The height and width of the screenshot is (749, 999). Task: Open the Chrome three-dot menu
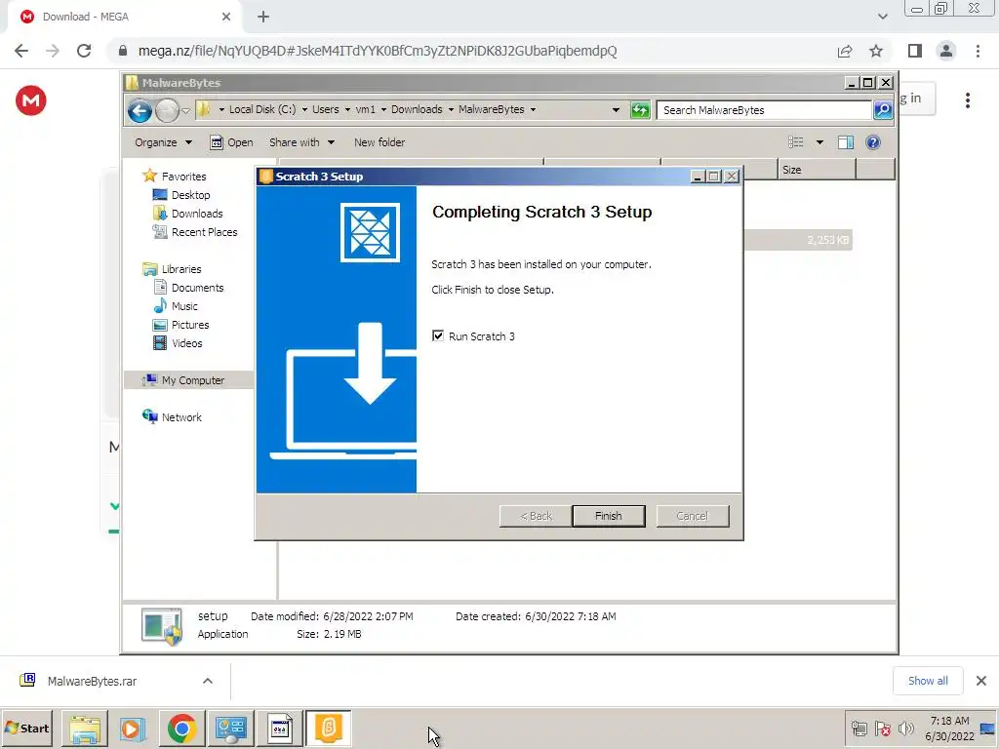[x=978, y=51]
